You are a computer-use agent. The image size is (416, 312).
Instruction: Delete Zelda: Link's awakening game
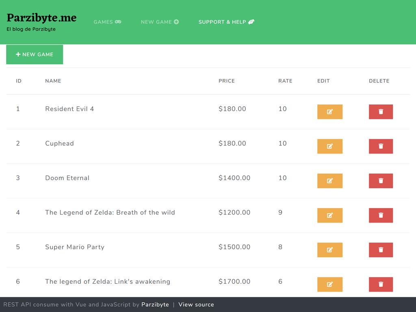pos(381,284)
